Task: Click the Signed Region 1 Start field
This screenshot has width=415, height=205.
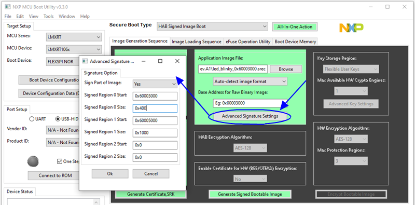Action: [x=155, y=120]
